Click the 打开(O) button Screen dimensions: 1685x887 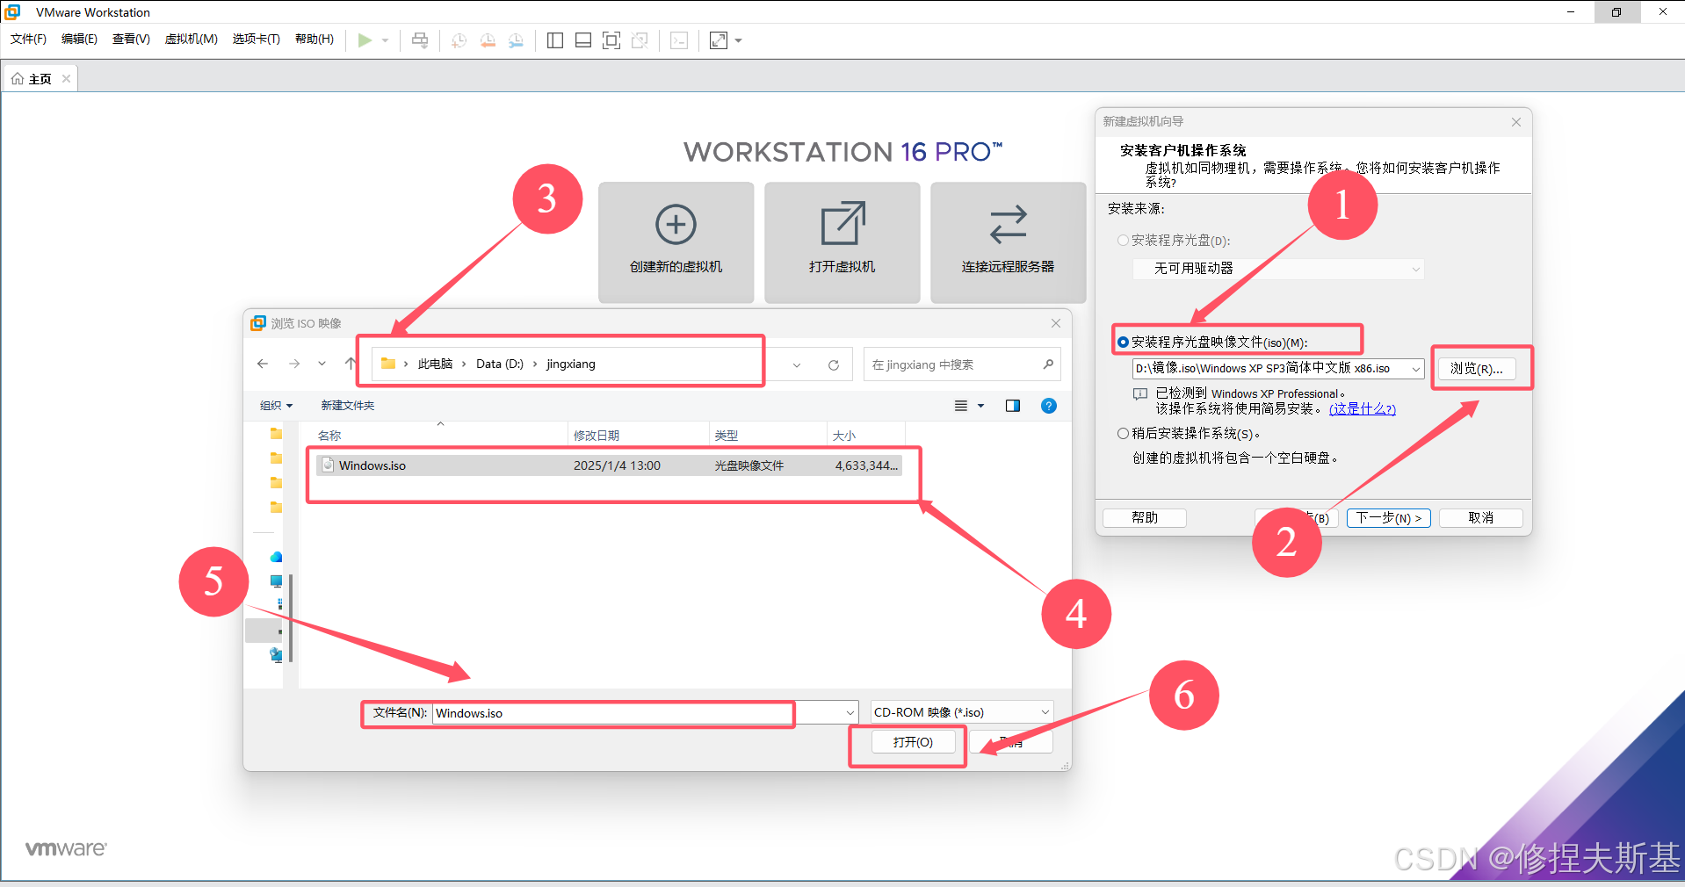(912, 741)
